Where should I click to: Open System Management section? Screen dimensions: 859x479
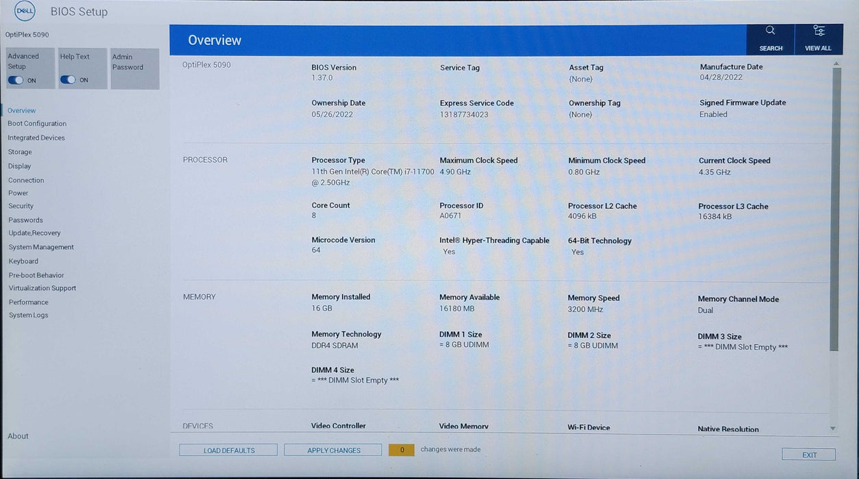click(41, 247)
